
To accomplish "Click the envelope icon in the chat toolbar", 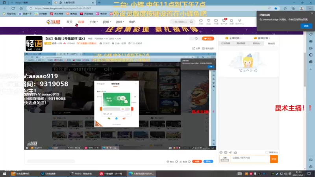I will (226, 153).
